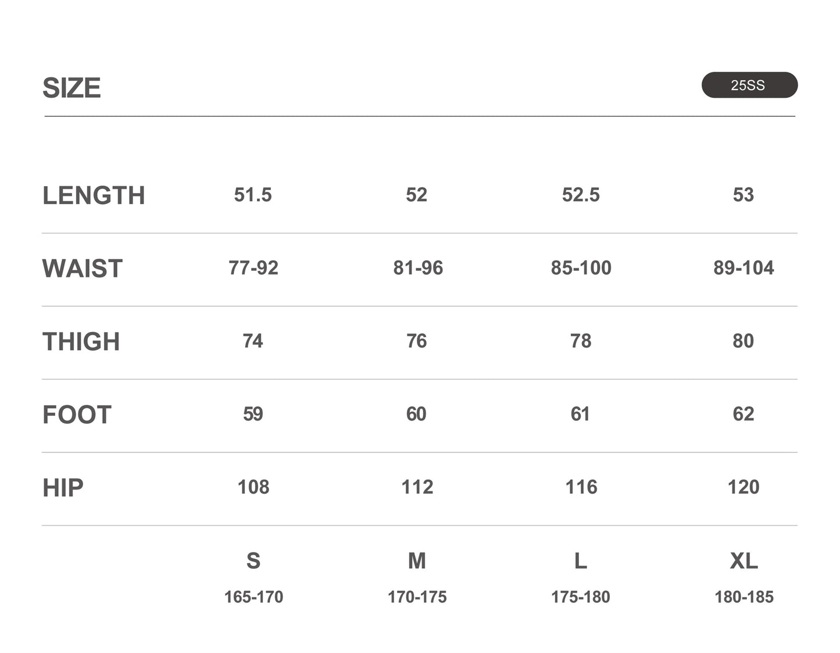Click the THIGH row label

tap(81, 342)
